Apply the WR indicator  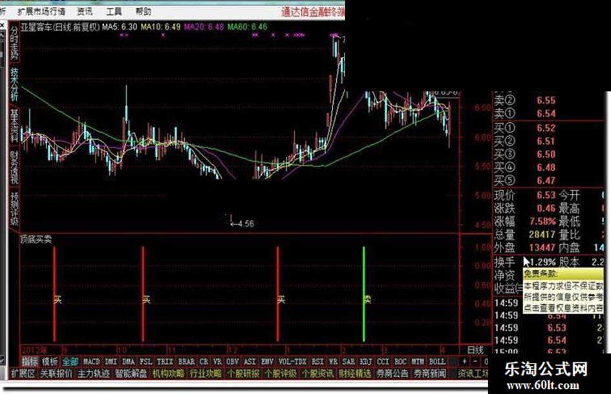pyautogui.click(x=333, y=362)
